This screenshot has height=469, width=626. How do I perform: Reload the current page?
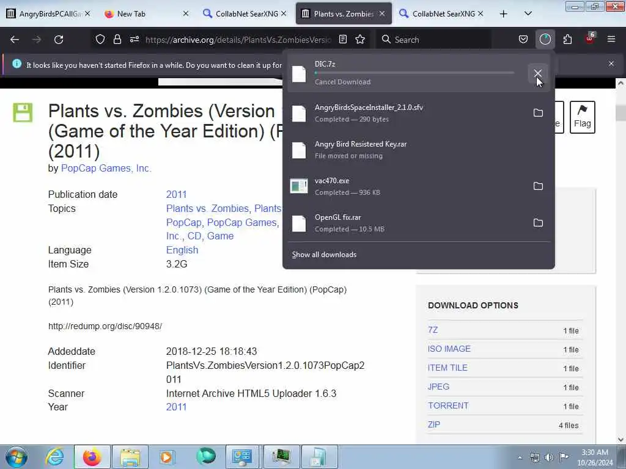59,40
